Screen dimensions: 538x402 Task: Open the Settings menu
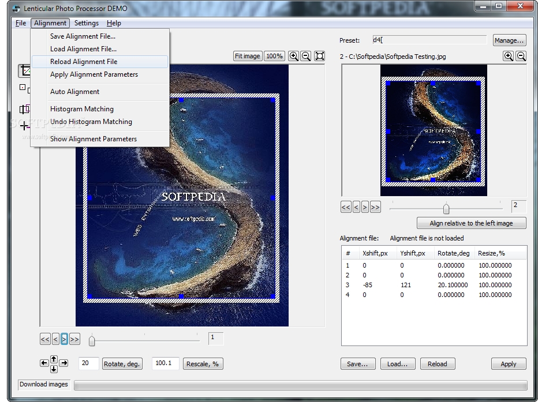(87, 23)
